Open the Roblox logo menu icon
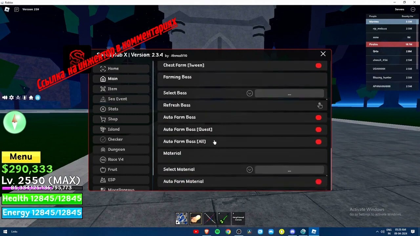 (7, 9)
